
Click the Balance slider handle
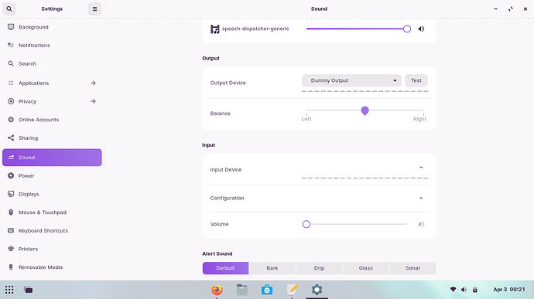point(365,111)
